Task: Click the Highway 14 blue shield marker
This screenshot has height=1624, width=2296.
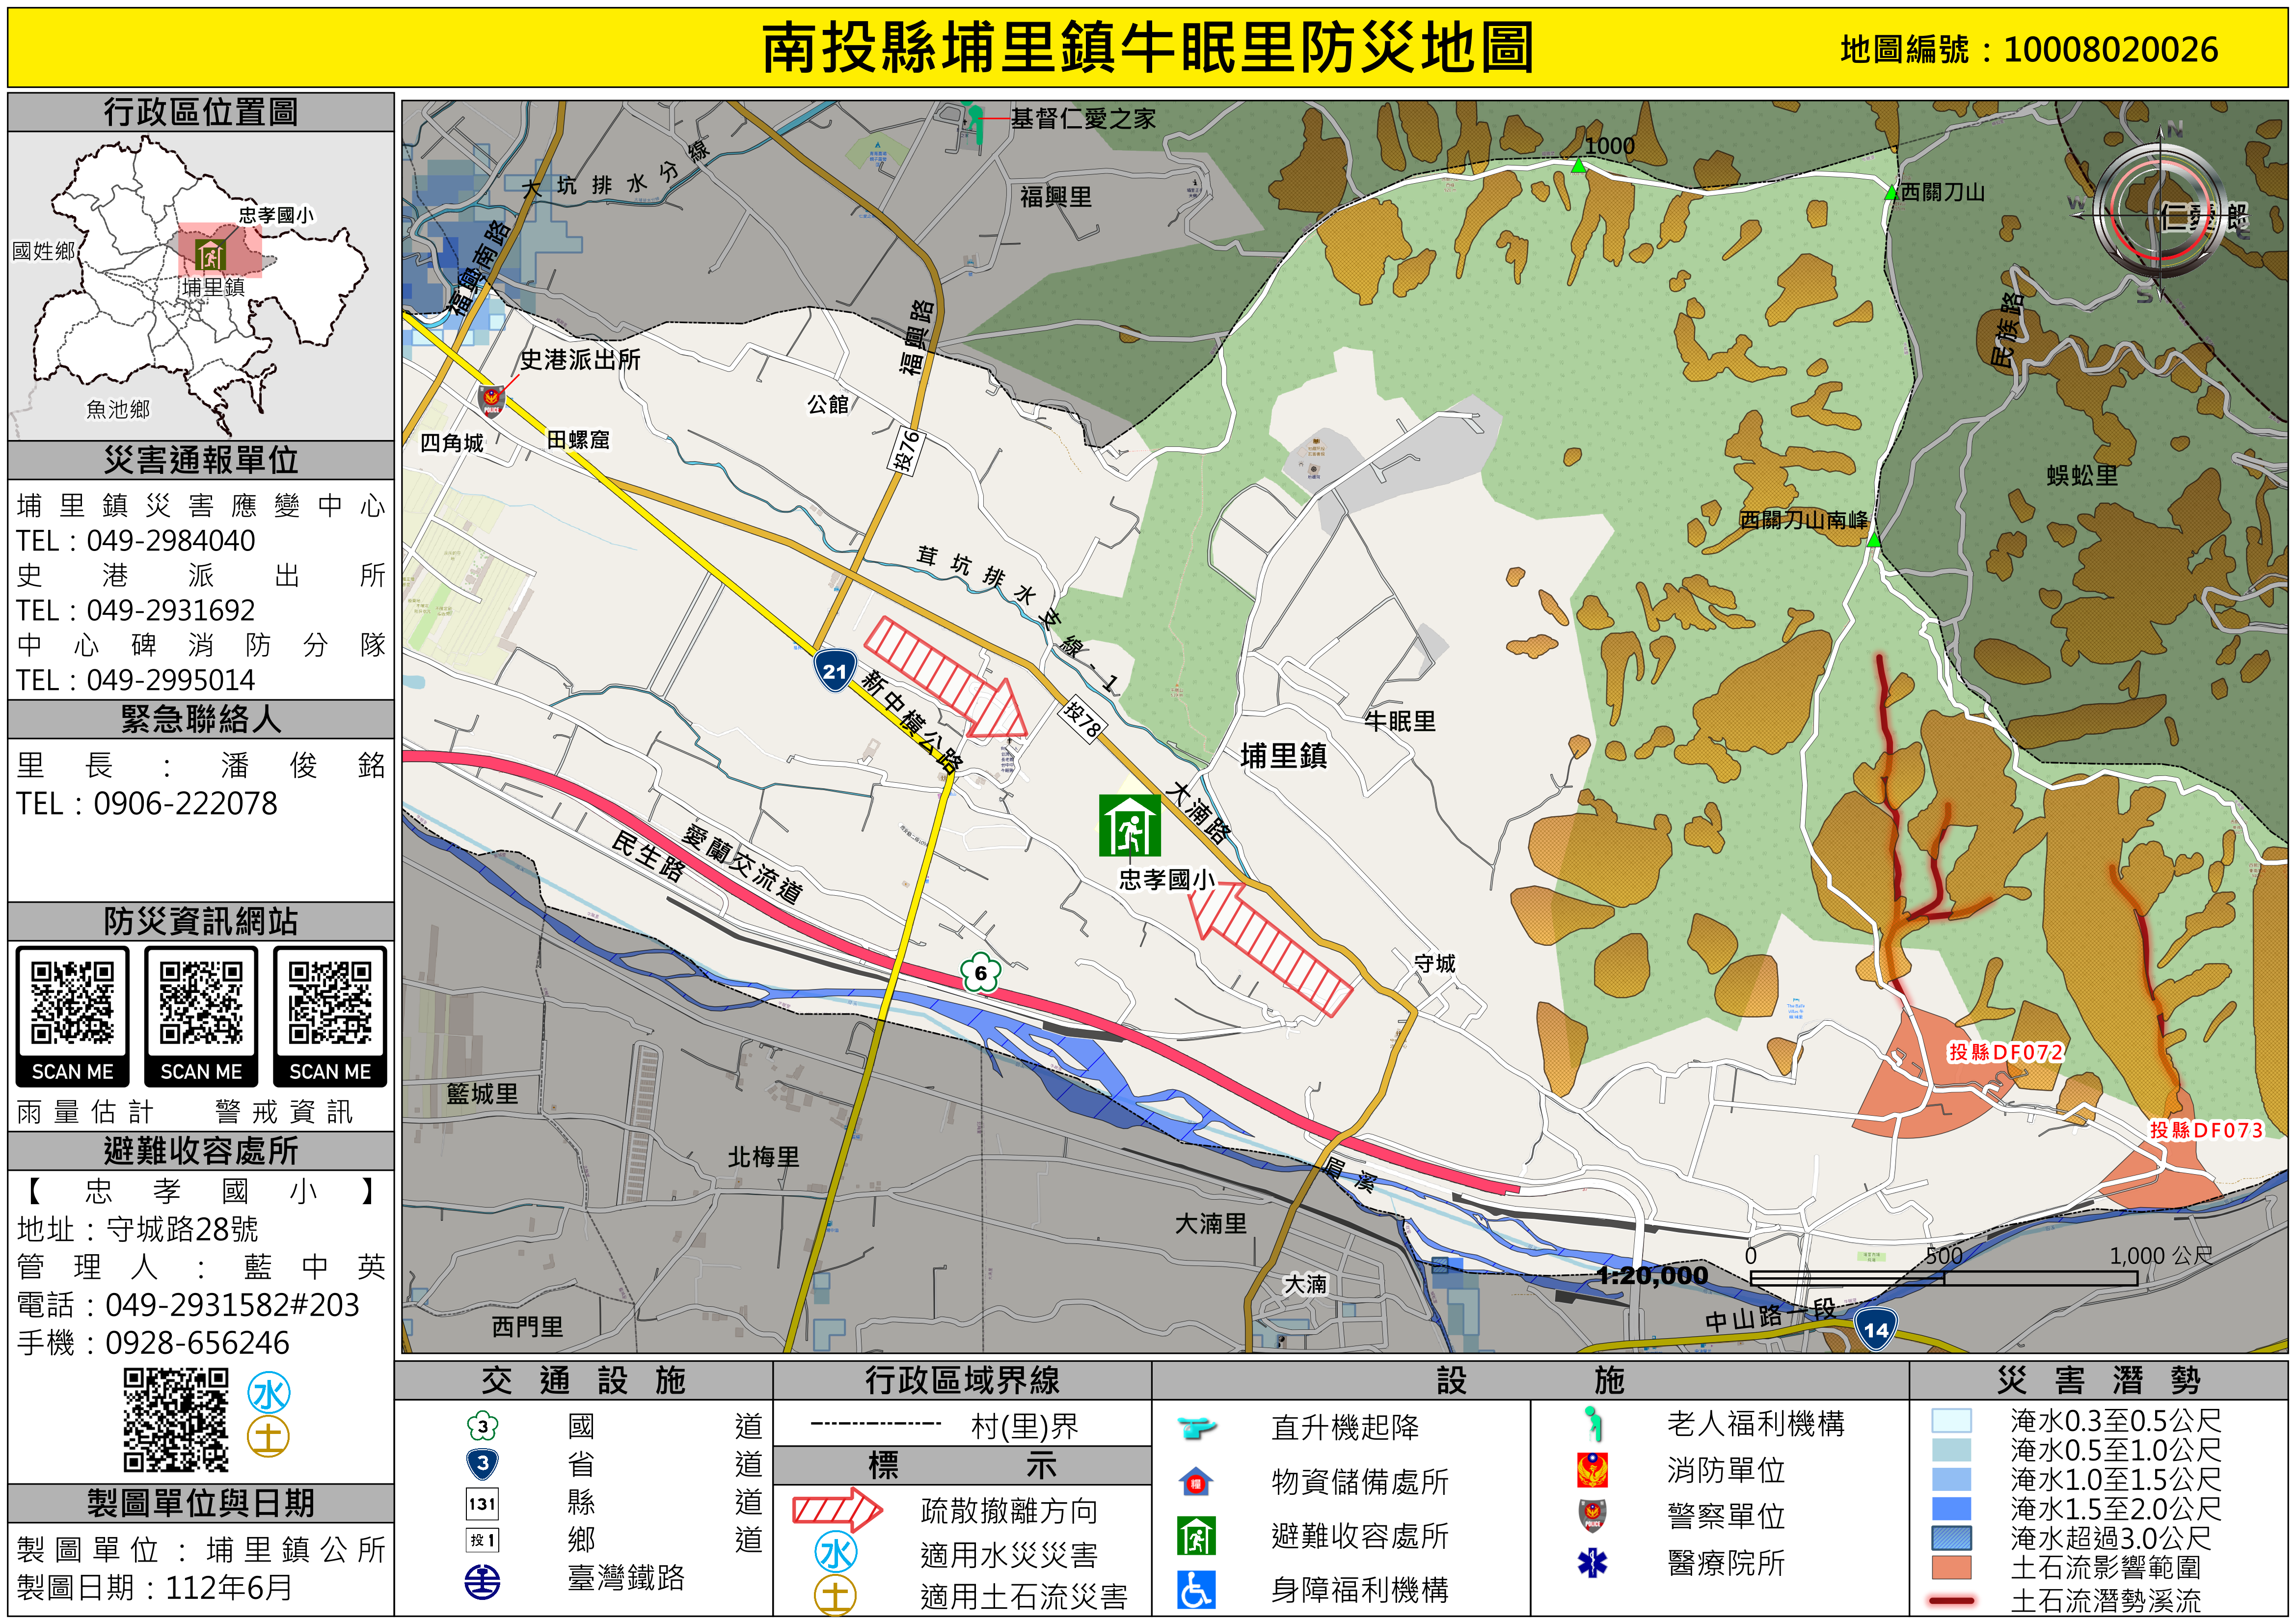Action: [1875, 1330]
